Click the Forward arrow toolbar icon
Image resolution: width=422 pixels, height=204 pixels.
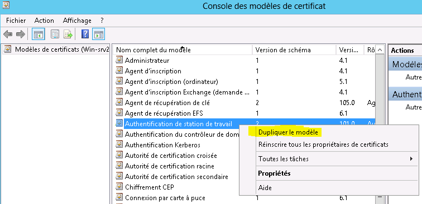point(21,34)
